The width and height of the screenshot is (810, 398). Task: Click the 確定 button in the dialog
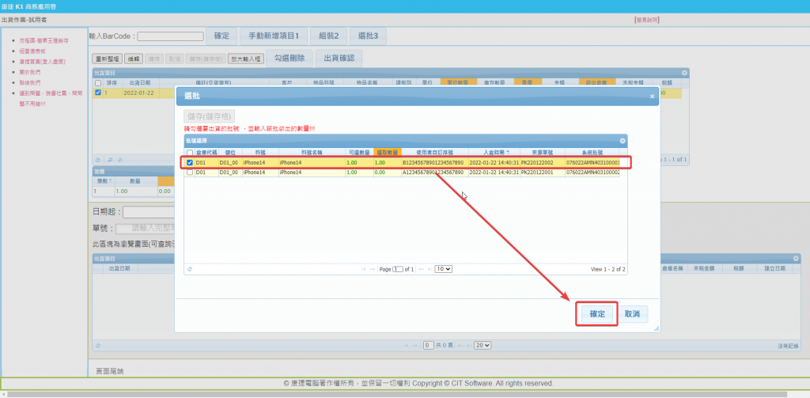596,314
